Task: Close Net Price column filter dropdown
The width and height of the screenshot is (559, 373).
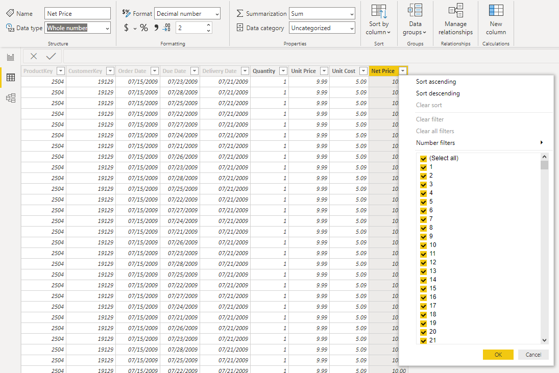Action: [x=402, y=71]
